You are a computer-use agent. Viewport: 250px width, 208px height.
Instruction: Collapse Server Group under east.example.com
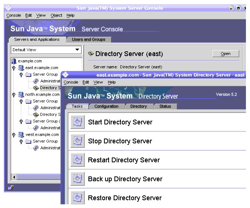coord(21,75)
